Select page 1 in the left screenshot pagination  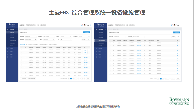71,79
